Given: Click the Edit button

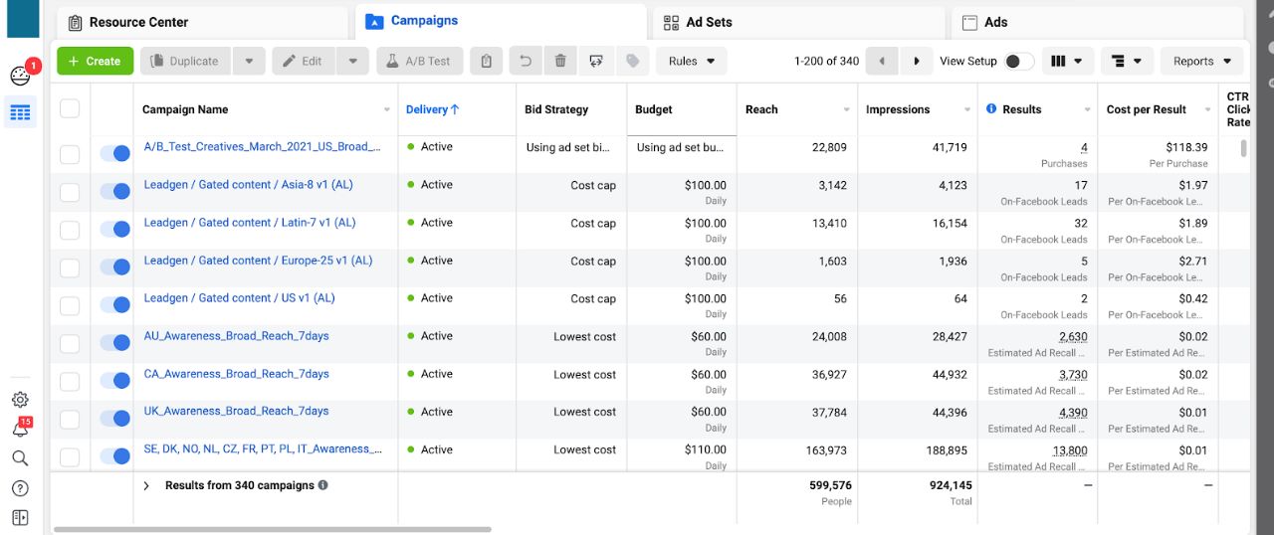Looking at the screenshot, I should [x=304, y=61].
